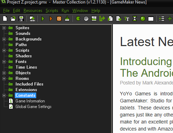Click the Game Information tree icon
The height and width of the screenshot is (133, 173).
tap(11, 101)
